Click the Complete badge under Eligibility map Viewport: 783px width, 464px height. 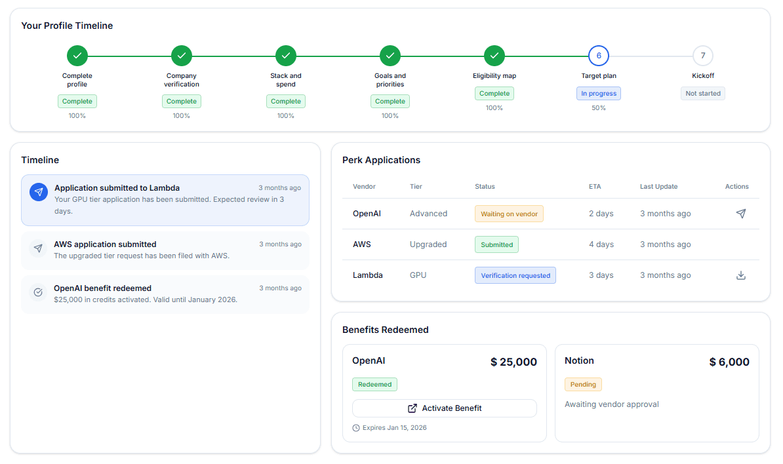(494, 93)
